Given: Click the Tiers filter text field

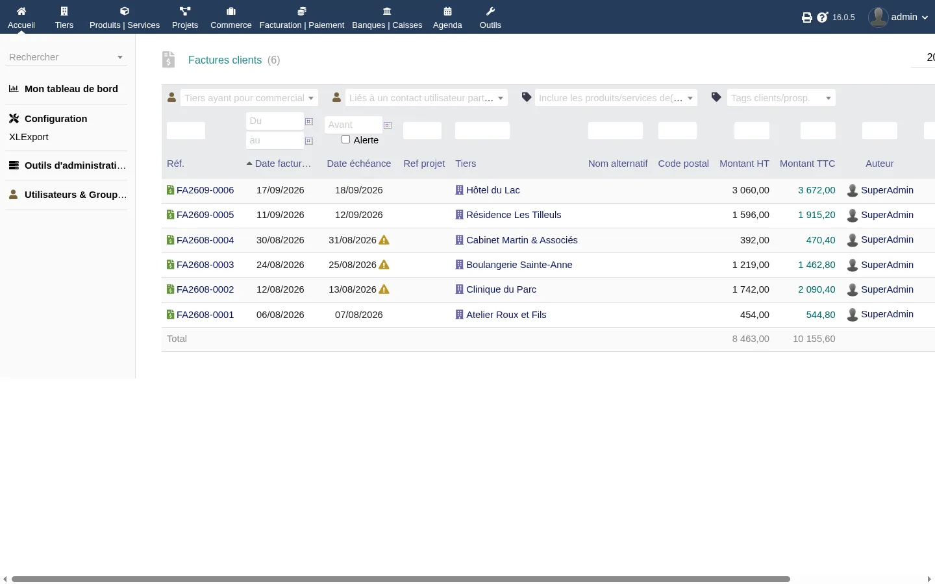Looking at the screenshot, I should click(x=482, y=131).
